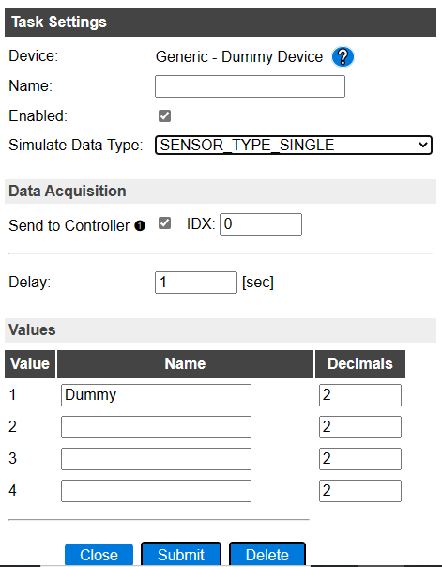The width and height of the screenshot is (442, 567).
Task: Focus the task Name input field
Action: (251, 86)
